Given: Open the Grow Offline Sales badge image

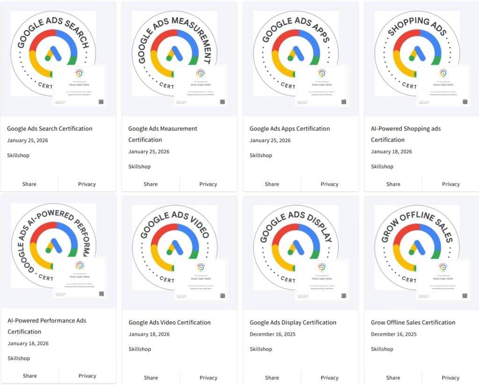Looking at the screenshot, I should click(417, 247).
